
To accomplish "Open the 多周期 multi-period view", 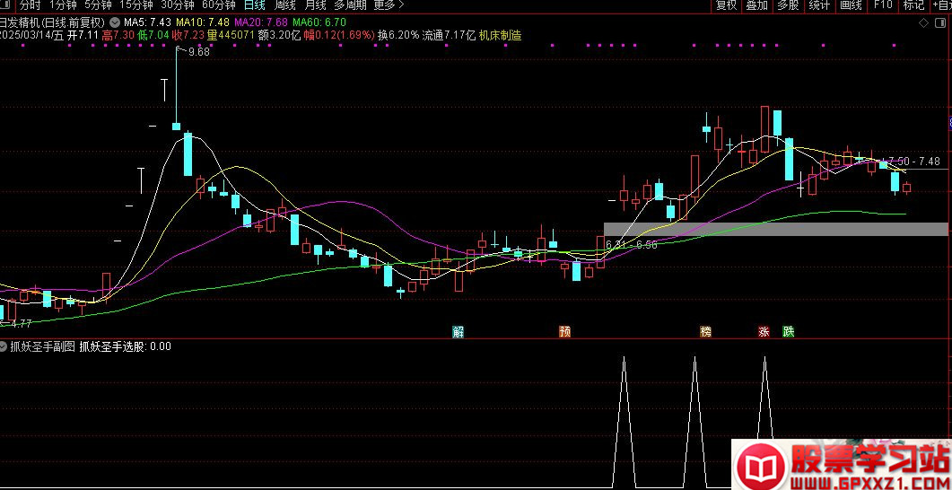I will [x=350, y=5].
